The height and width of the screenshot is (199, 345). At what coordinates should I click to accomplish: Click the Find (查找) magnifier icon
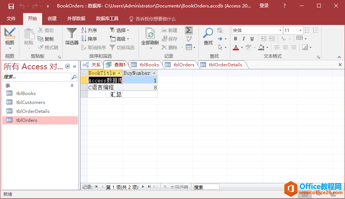click(208, 34)
